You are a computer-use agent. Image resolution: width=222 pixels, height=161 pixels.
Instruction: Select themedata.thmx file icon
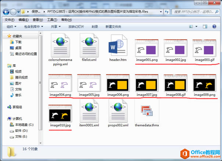pos(147,111)
